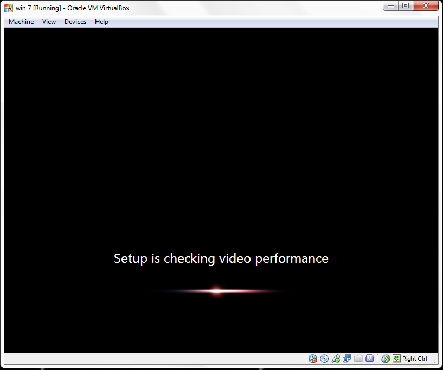Open the Help menu
The width and height of the screenshot is (443, 370).
tap(101, 22)
